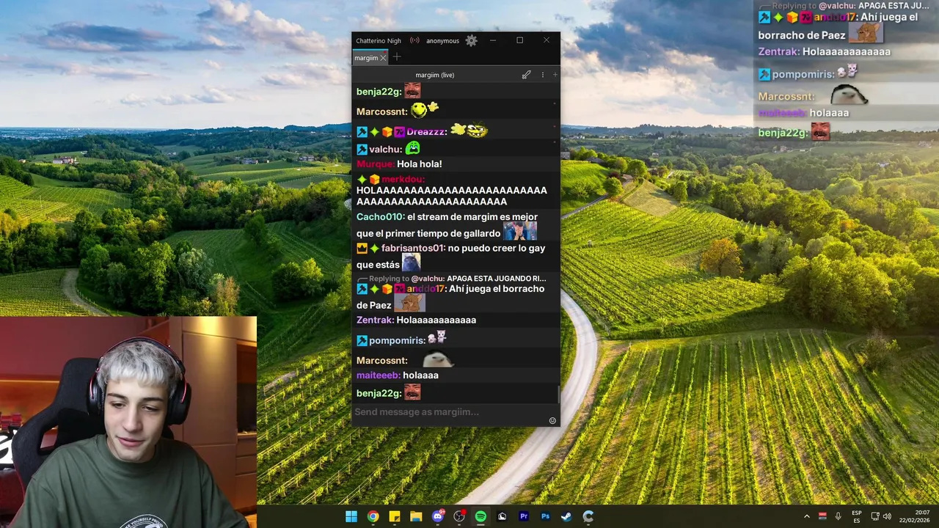The image size is (939, 528).
Task: Click green star badge of merkdou
Action: pos(362,180)
